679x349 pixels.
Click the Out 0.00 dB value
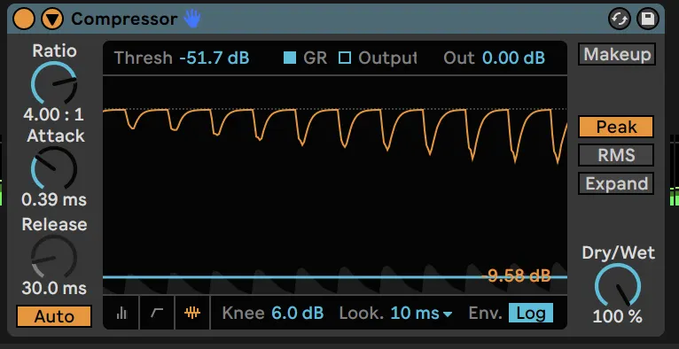[x=513, y=58]
